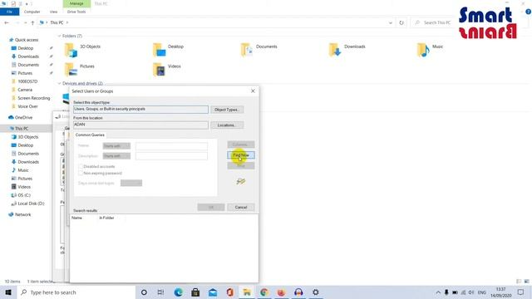Close the Select Users or Groups dialog

pos(253,91)
